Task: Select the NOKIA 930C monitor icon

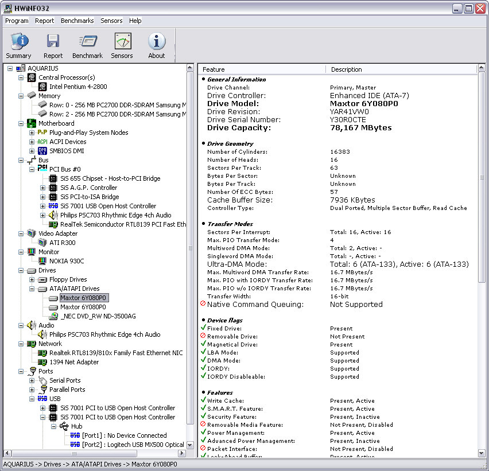Action: [42, 261]
